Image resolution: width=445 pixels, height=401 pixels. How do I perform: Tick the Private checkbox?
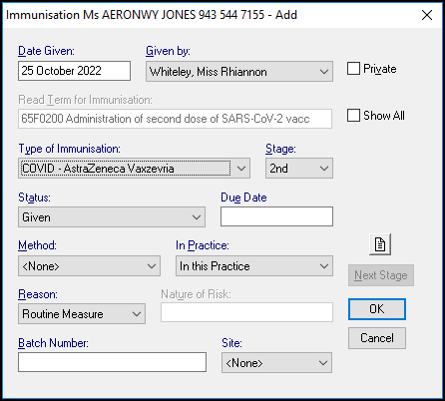[353, 69]
